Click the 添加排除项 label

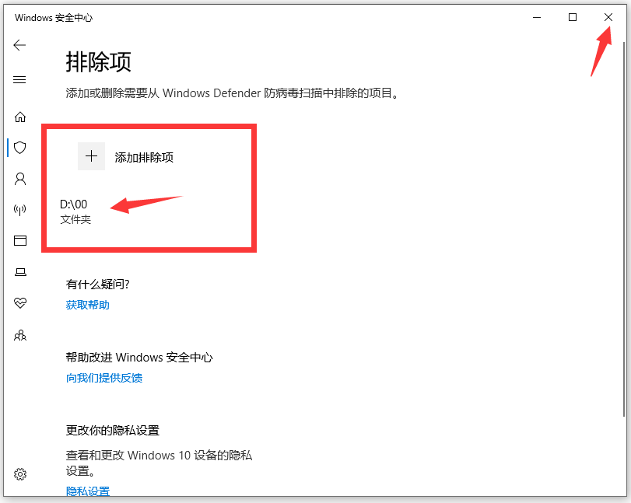pyautogui.click(x=144, y=157)
